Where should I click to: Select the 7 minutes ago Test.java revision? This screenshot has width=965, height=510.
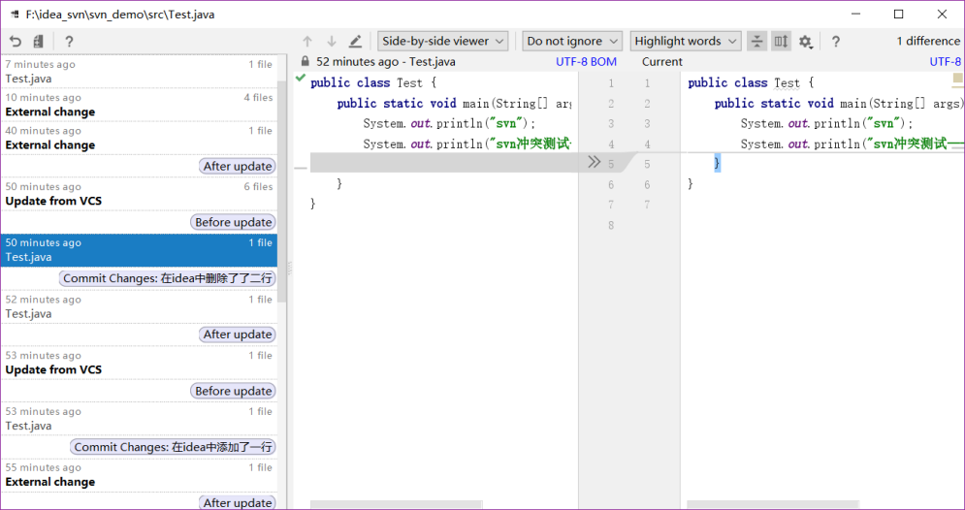click(x=139, y=72)
